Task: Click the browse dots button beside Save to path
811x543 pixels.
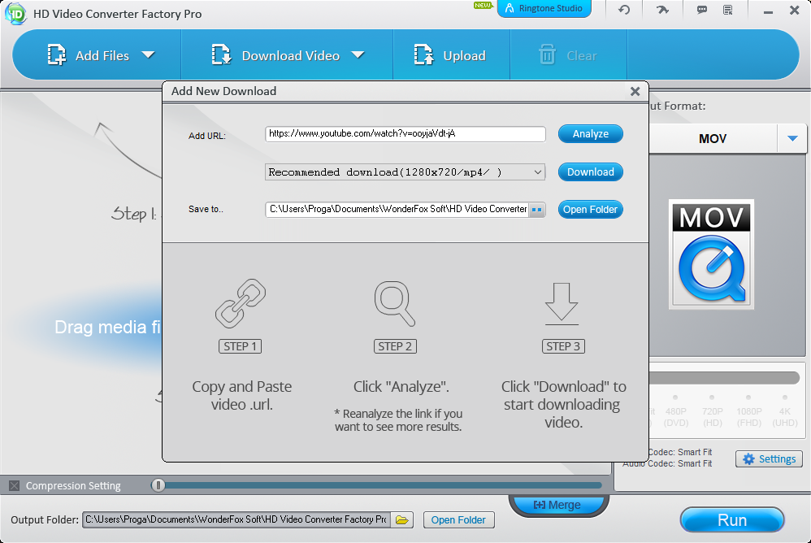Action: [x=536, y=210]
